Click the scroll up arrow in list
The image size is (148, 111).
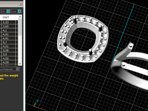coord(20,17)
